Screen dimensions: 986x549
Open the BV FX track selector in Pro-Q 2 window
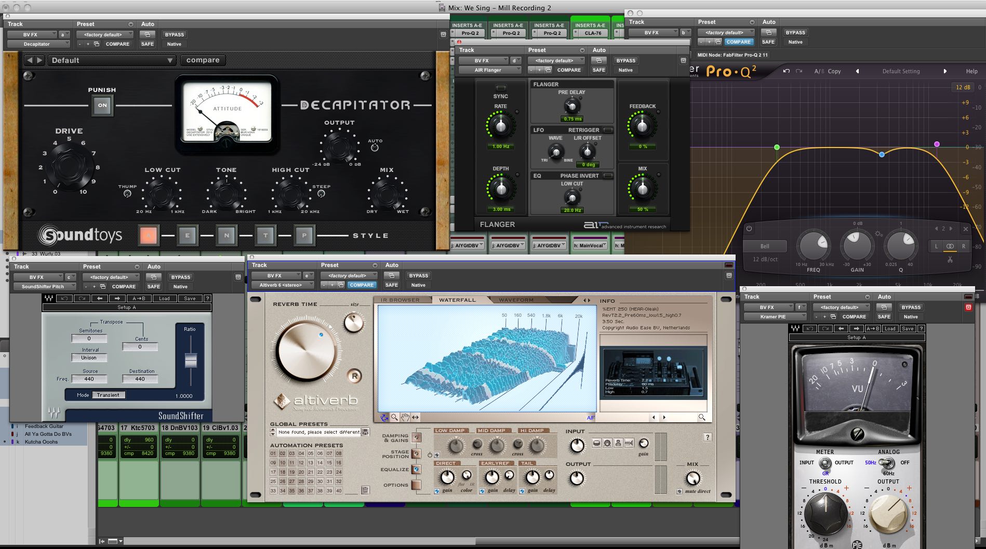click(654, 33)
